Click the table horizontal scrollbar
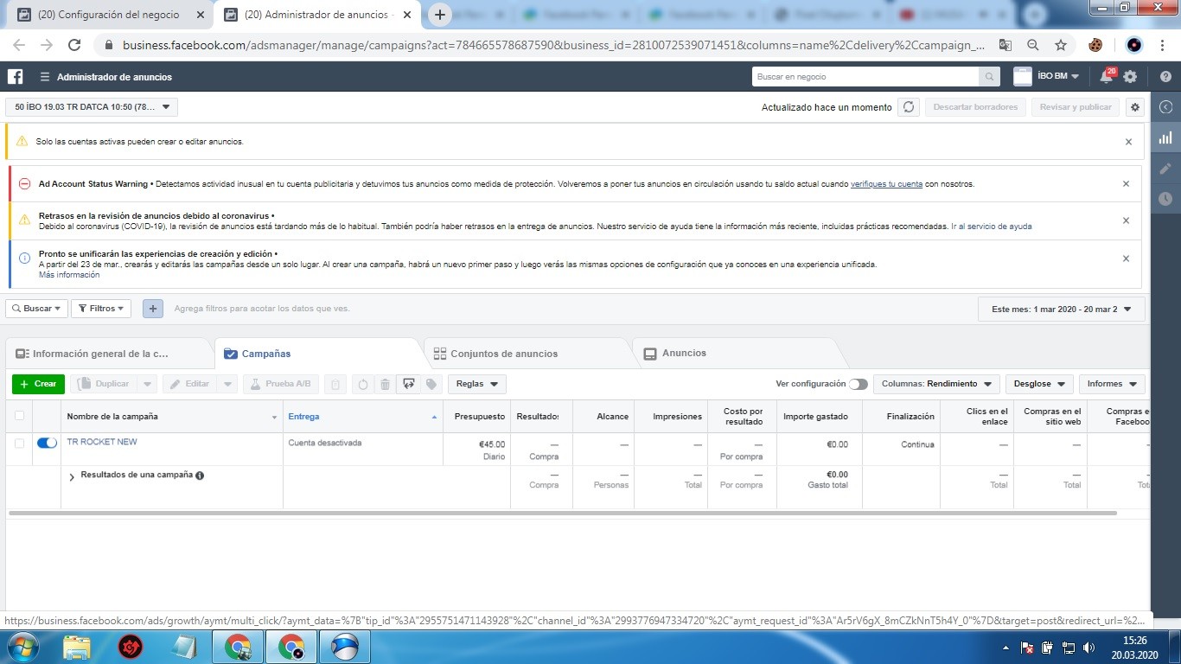This screenshot has height=664, width=1181. tap(563, 514)
